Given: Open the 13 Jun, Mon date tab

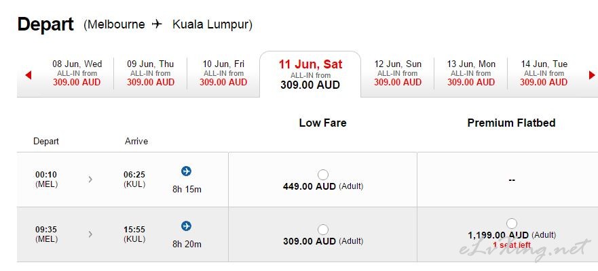Looking at the screenshot, I should pyautogui.click(x=471, y=73).
